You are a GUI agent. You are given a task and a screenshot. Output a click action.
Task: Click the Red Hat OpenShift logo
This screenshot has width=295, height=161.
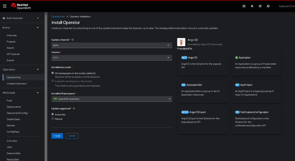click(x=21, y=6)
